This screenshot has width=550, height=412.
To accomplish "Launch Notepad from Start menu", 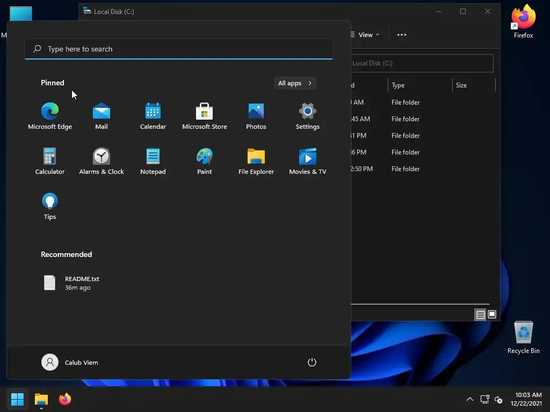I will point(153,161).
